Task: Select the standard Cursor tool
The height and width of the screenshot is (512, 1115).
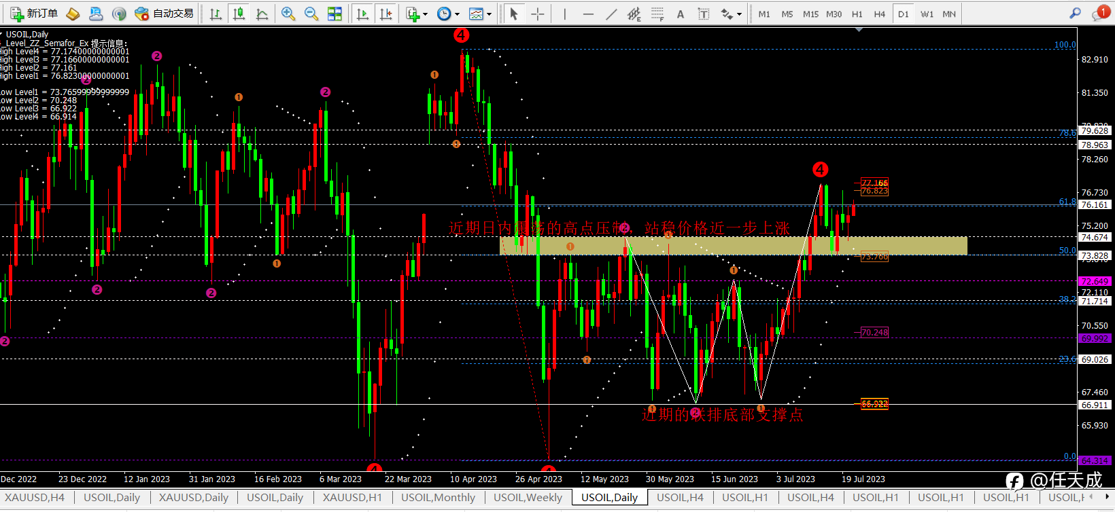Action: pos(514,14)
